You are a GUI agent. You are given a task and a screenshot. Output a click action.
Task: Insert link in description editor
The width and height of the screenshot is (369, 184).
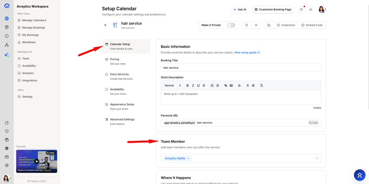(226, 85)
